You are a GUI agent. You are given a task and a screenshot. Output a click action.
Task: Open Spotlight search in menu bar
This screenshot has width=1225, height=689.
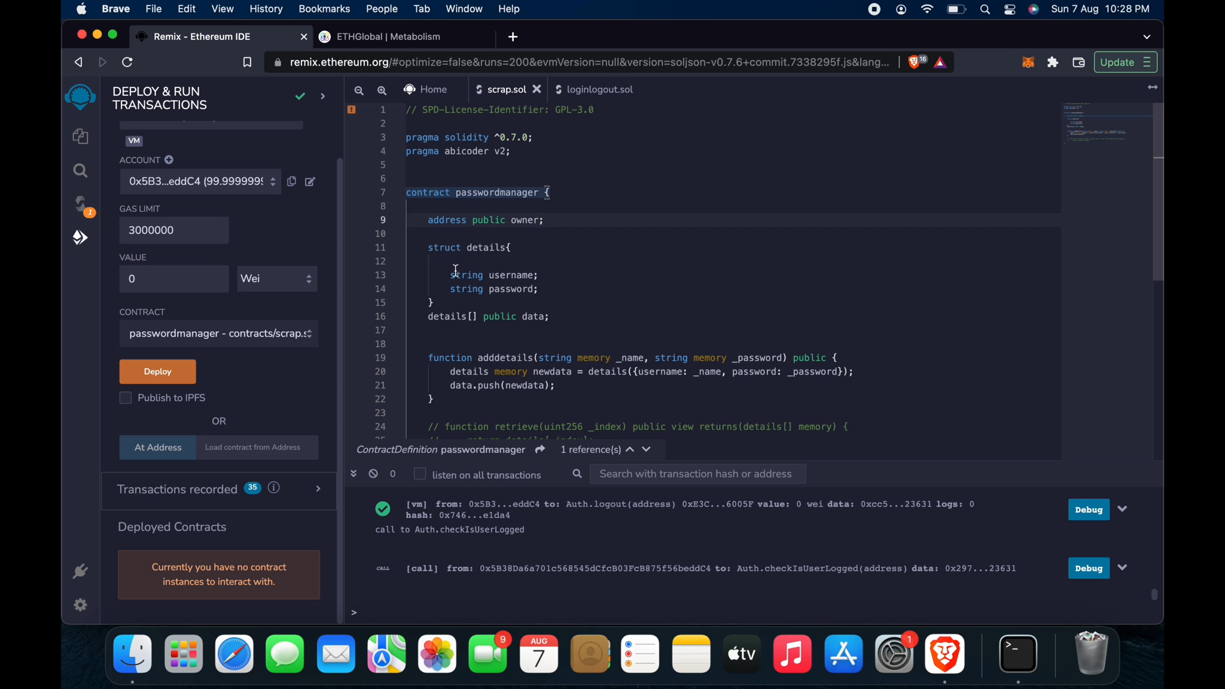coord(985,10)
